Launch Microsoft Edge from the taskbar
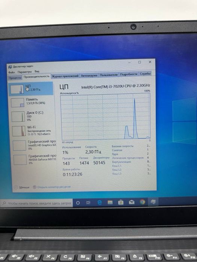The image size is (197, 262). click(x=99, y=202)
